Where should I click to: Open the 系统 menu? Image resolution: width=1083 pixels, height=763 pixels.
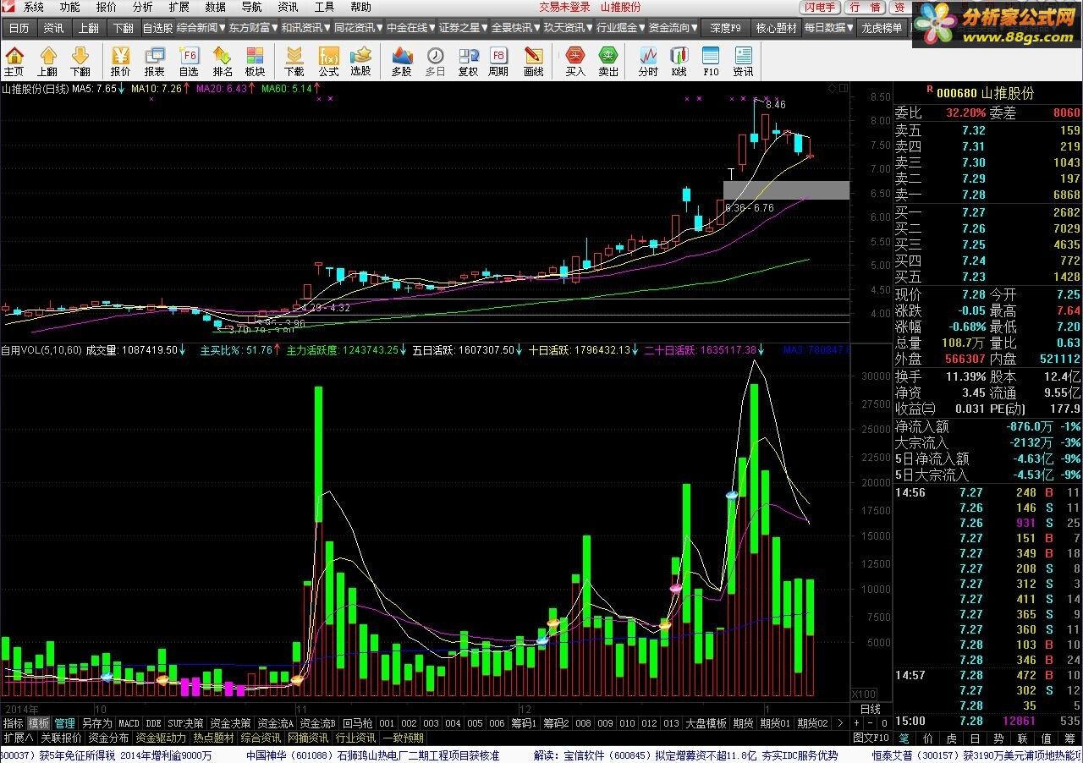[35, 7]
